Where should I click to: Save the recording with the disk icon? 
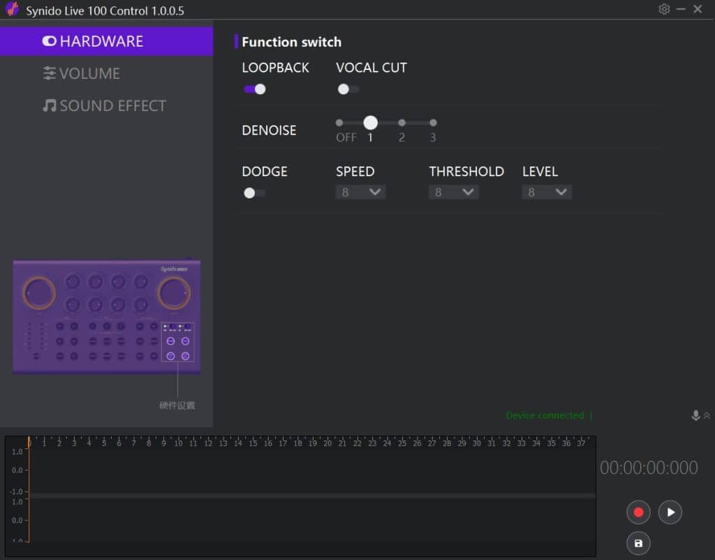(x=638, y=543)
